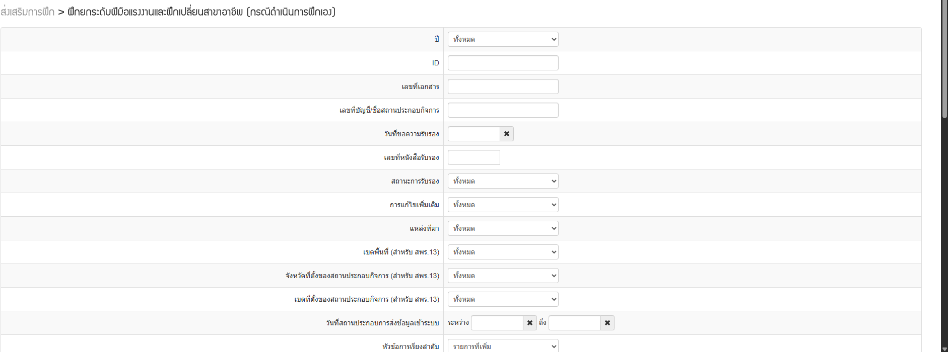
Task: Click the ส่งเสริมการฝึก breadcrumb link
Action: [x=28, y=12]
